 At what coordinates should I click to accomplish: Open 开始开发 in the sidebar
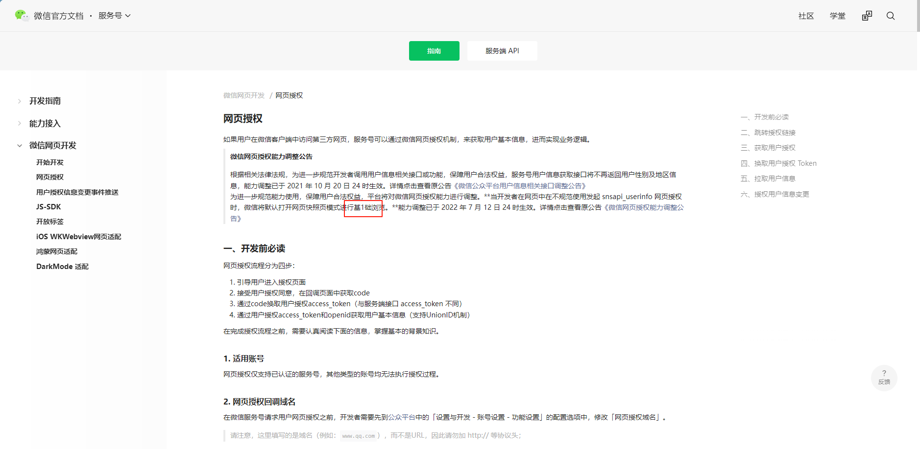(50, 162)
